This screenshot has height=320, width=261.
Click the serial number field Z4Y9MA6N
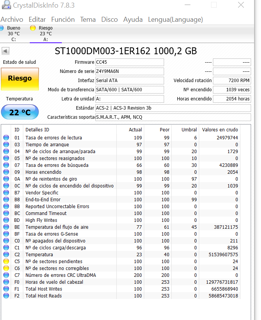129,71
